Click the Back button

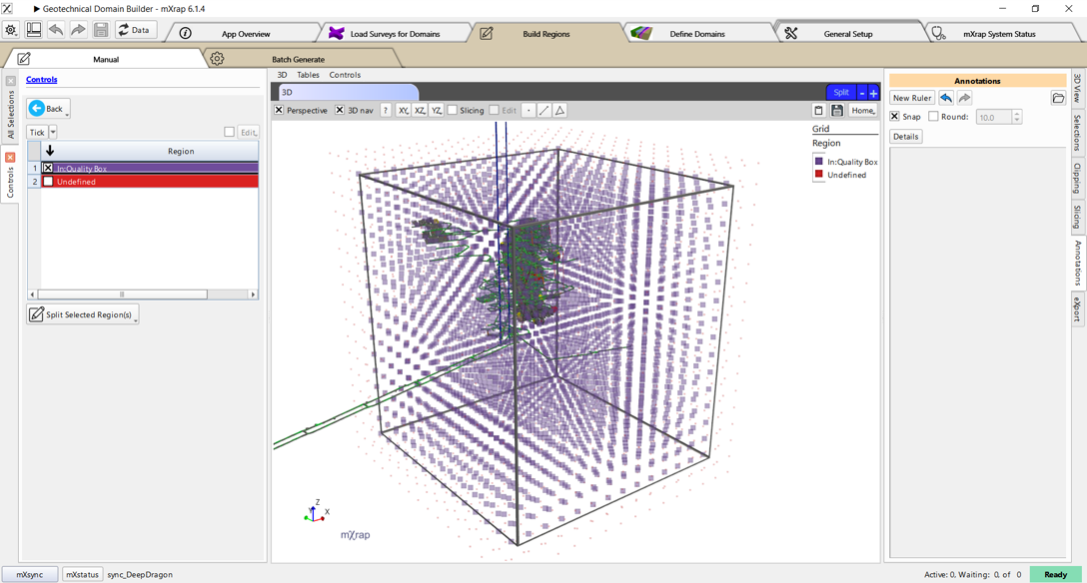[x=49, y=109]
